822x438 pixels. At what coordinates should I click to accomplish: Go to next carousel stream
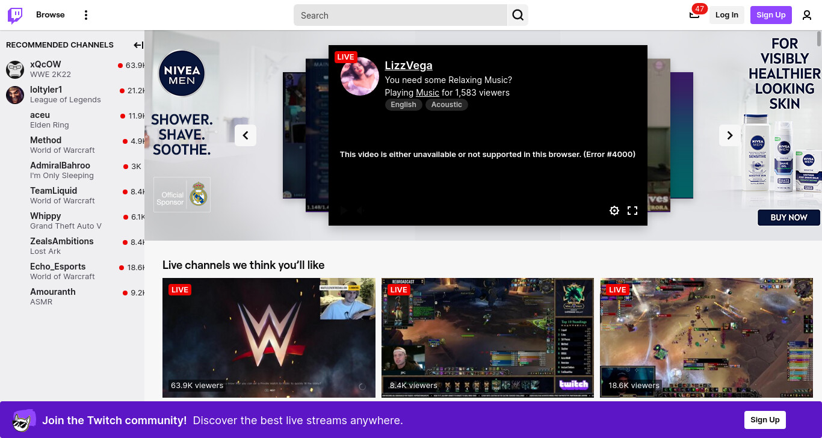coord(730,135)
